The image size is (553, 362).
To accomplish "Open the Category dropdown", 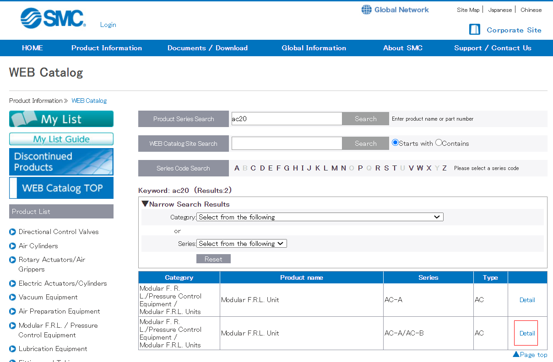I will click(x=320, y=217).
